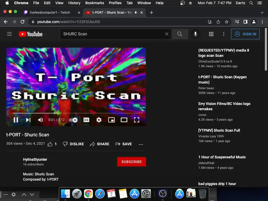Screen dimensions: 268x201
Task: Open Erry Vision Films logo remakes
Action: point(224,106)
